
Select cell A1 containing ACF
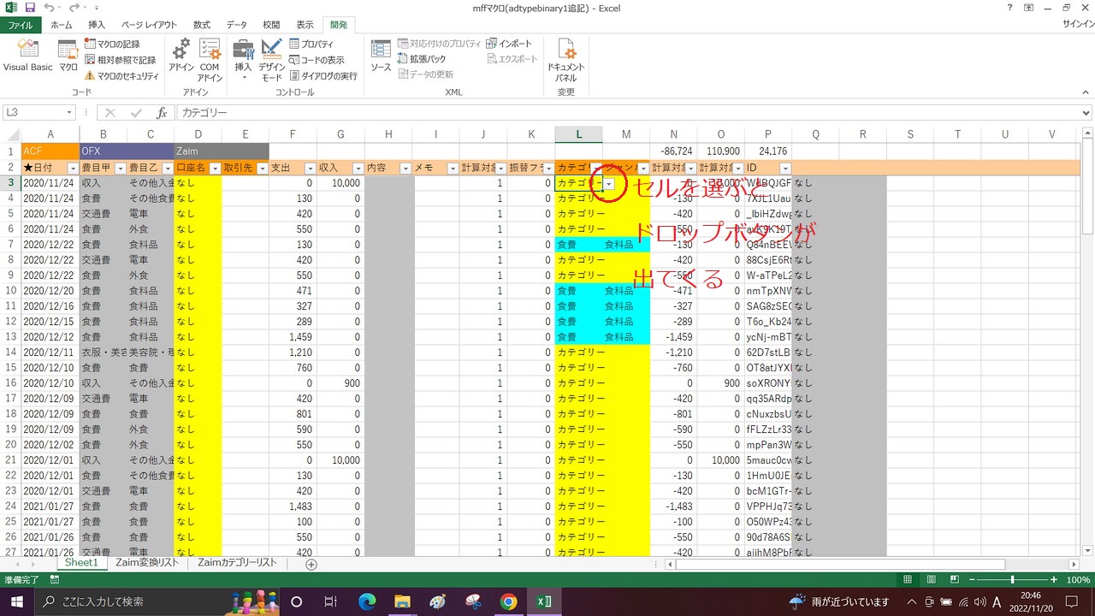50,151
